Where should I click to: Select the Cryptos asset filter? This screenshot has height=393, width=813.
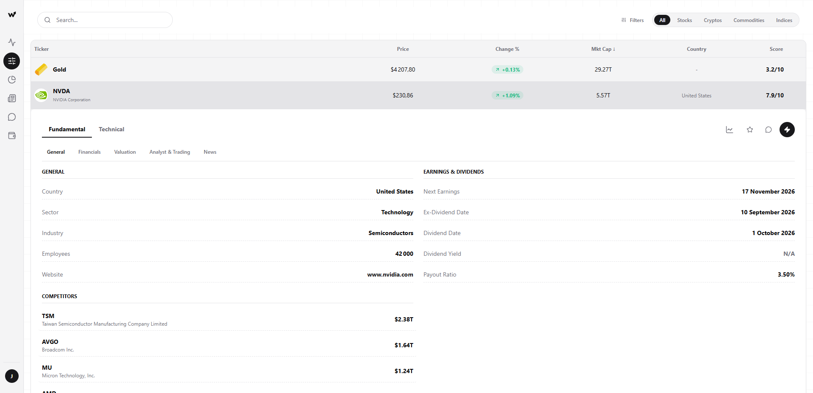point(713,20)
